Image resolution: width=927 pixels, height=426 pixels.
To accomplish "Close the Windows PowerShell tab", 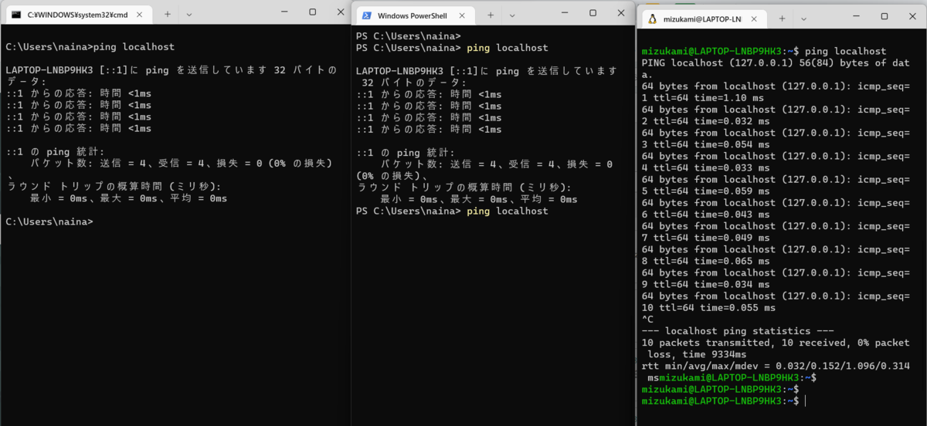I will 463,15.
